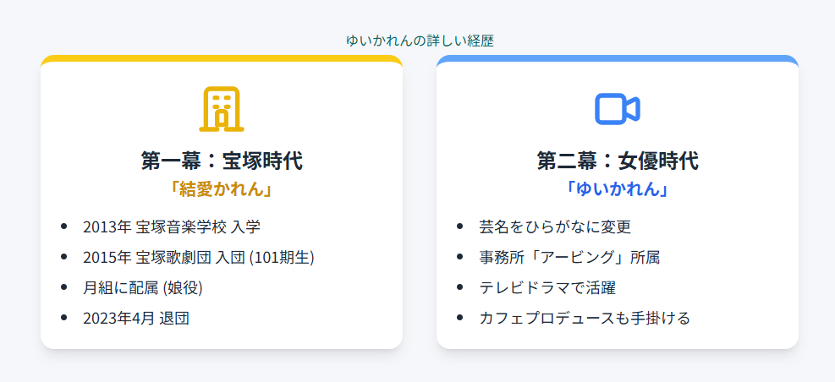Click the yellow top border of the 宝塚時代 card

click(x=221, y=57)
